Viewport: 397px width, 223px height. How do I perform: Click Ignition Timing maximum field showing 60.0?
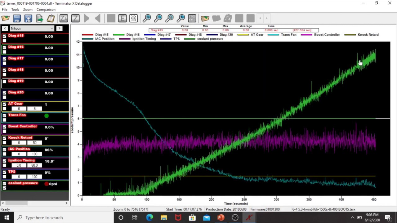34,165
